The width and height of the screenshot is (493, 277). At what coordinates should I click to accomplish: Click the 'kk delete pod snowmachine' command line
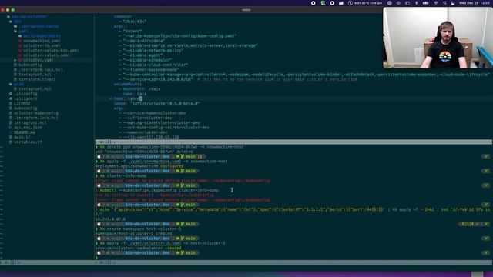(x=169, y=147)
